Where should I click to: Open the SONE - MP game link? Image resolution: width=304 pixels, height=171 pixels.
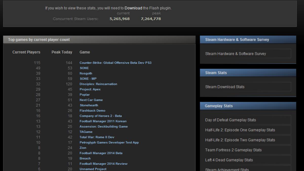(88, 79)
